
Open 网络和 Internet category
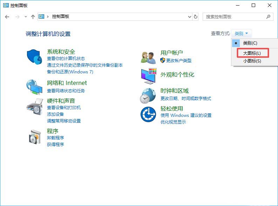pyautogui.click(x=67, y=83)
